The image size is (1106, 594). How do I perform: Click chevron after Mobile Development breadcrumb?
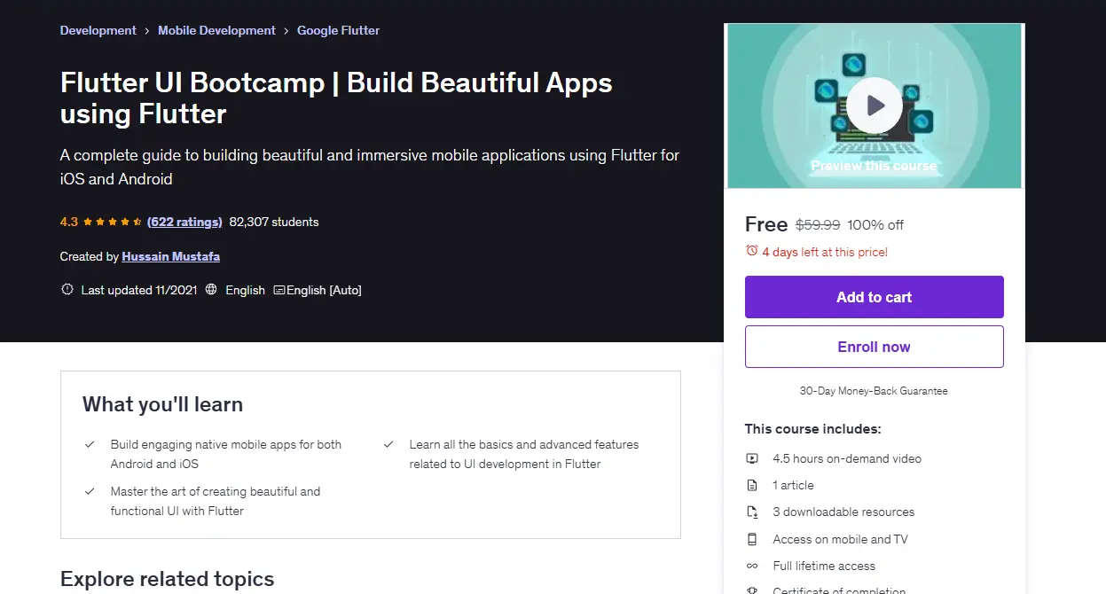click(286, 31)
